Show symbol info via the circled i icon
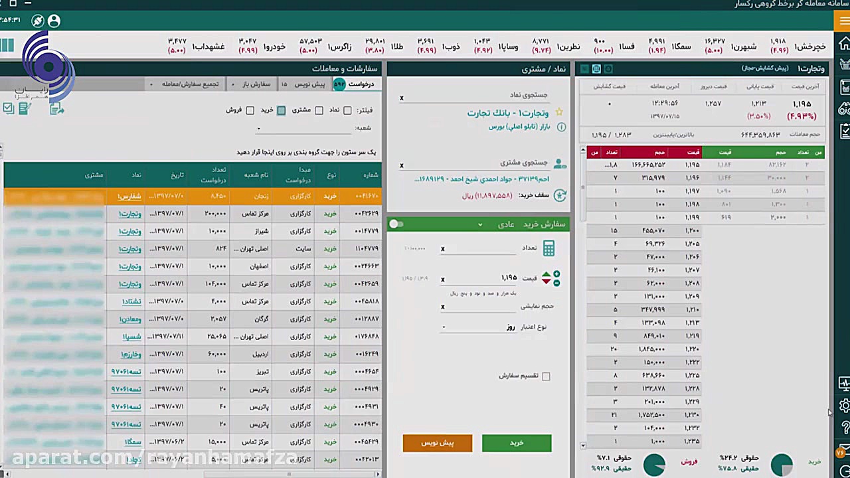 [x=561, y=127]
